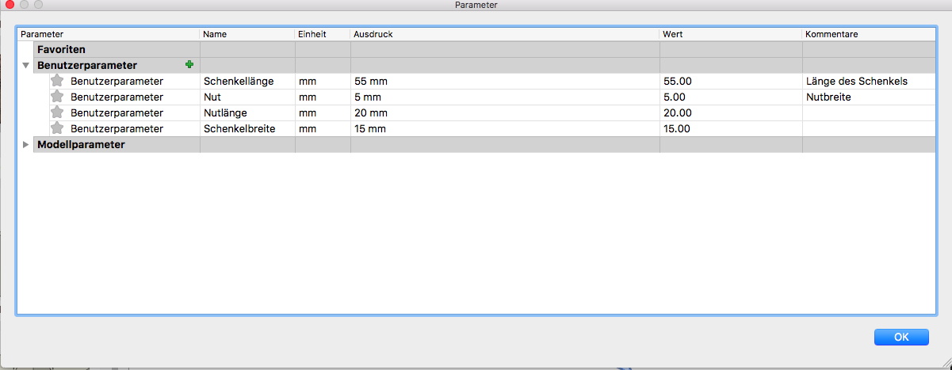Click the unit cell of Schenkellänge row

tap(323, 81)
